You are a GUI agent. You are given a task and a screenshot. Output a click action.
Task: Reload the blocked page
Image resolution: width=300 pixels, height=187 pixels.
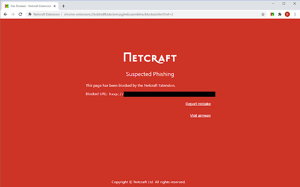(x=20, y=14)
